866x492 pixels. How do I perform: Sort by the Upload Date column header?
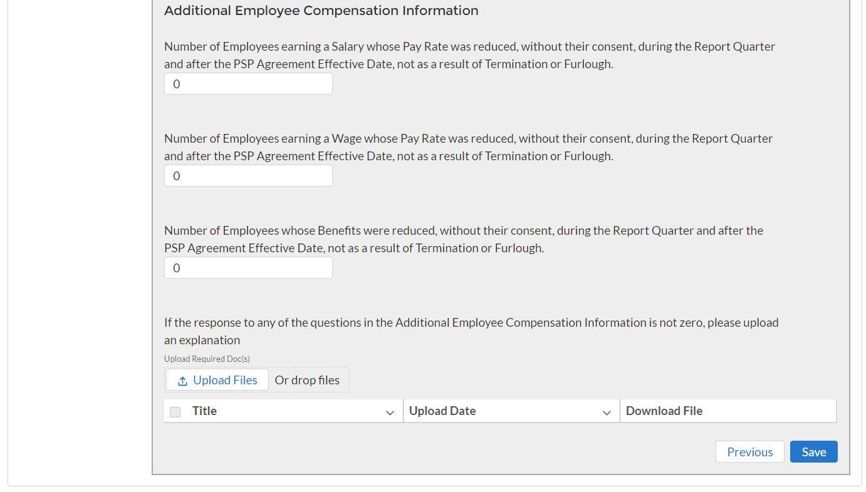(442, 411)
